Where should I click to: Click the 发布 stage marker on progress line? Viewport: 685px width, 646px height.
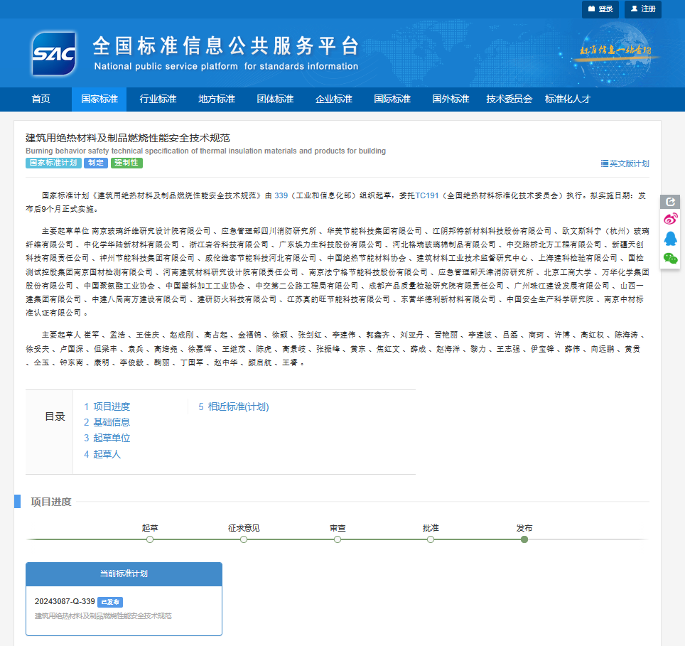(524, 539)
